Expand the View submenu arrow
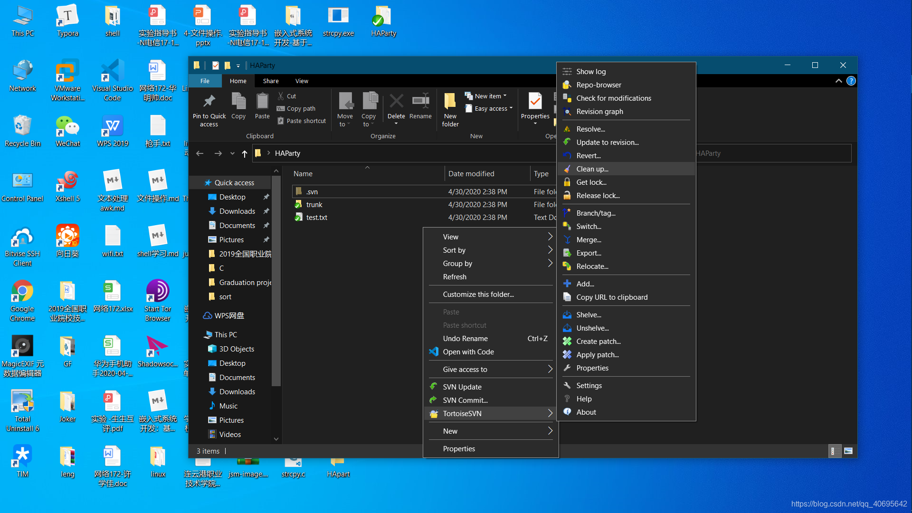912x513 pixels. pyautogui.click(x=550, y=237)
